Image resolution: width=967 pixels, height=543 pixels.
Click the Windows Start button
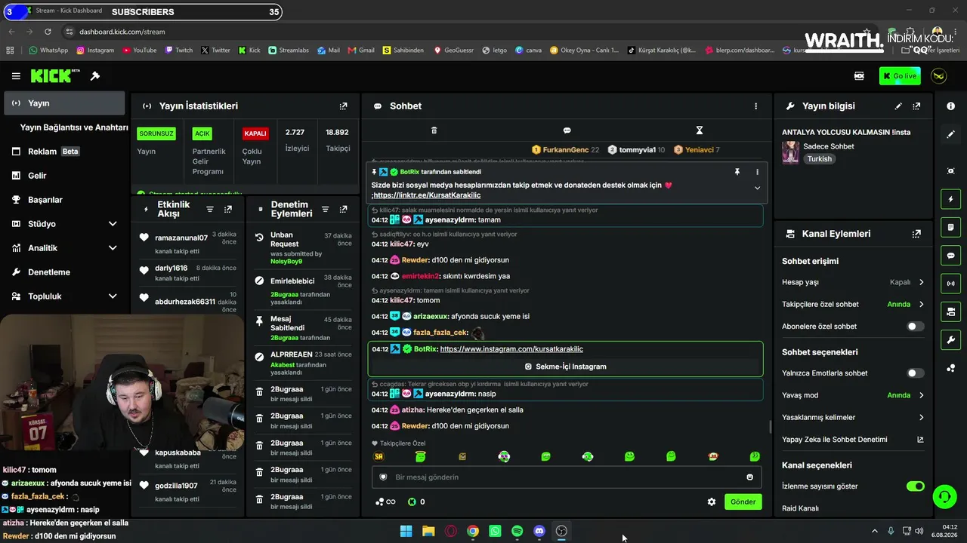[x=406, y=531]
